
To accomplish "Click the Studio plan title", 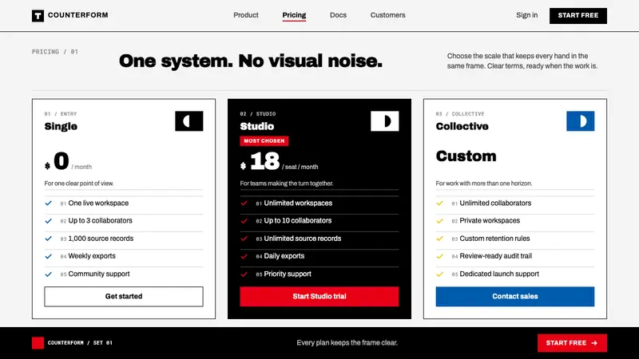I will click(x=256, y=126).
